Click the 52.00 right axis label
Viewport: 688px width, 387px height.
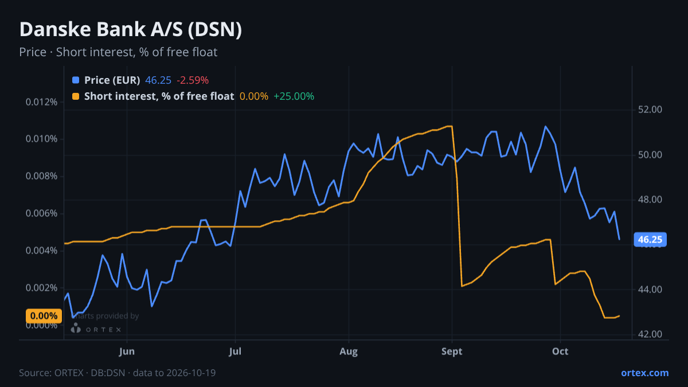pos(650,110)
